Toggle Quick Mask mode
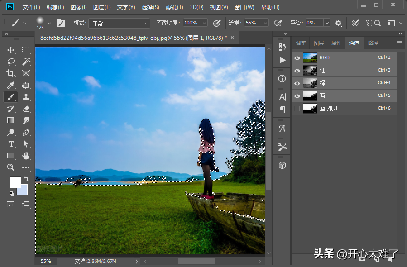 tap(11, 205)
